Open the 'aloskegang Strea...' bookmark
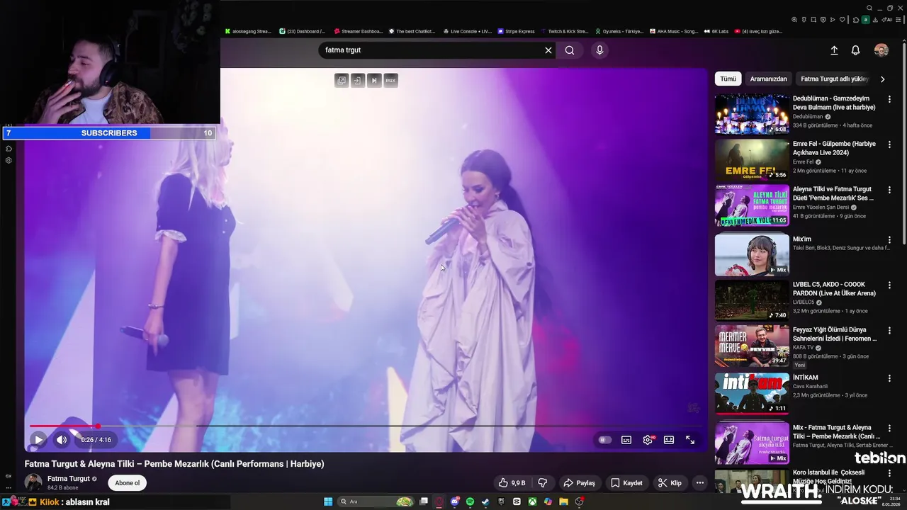This screenshot has height=510, width=907. [248, 31]
